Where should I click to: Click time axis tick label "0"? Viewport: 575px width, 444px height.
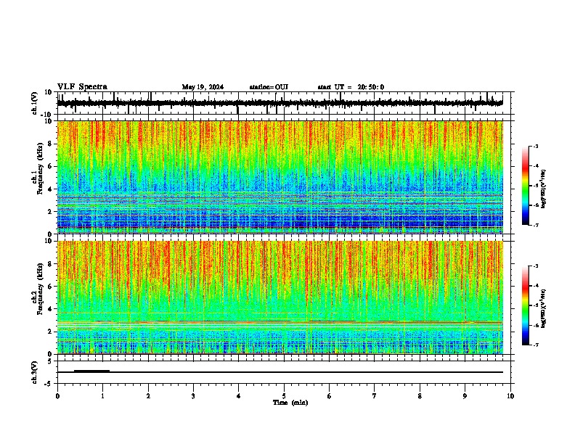click(x=57, y=396)
